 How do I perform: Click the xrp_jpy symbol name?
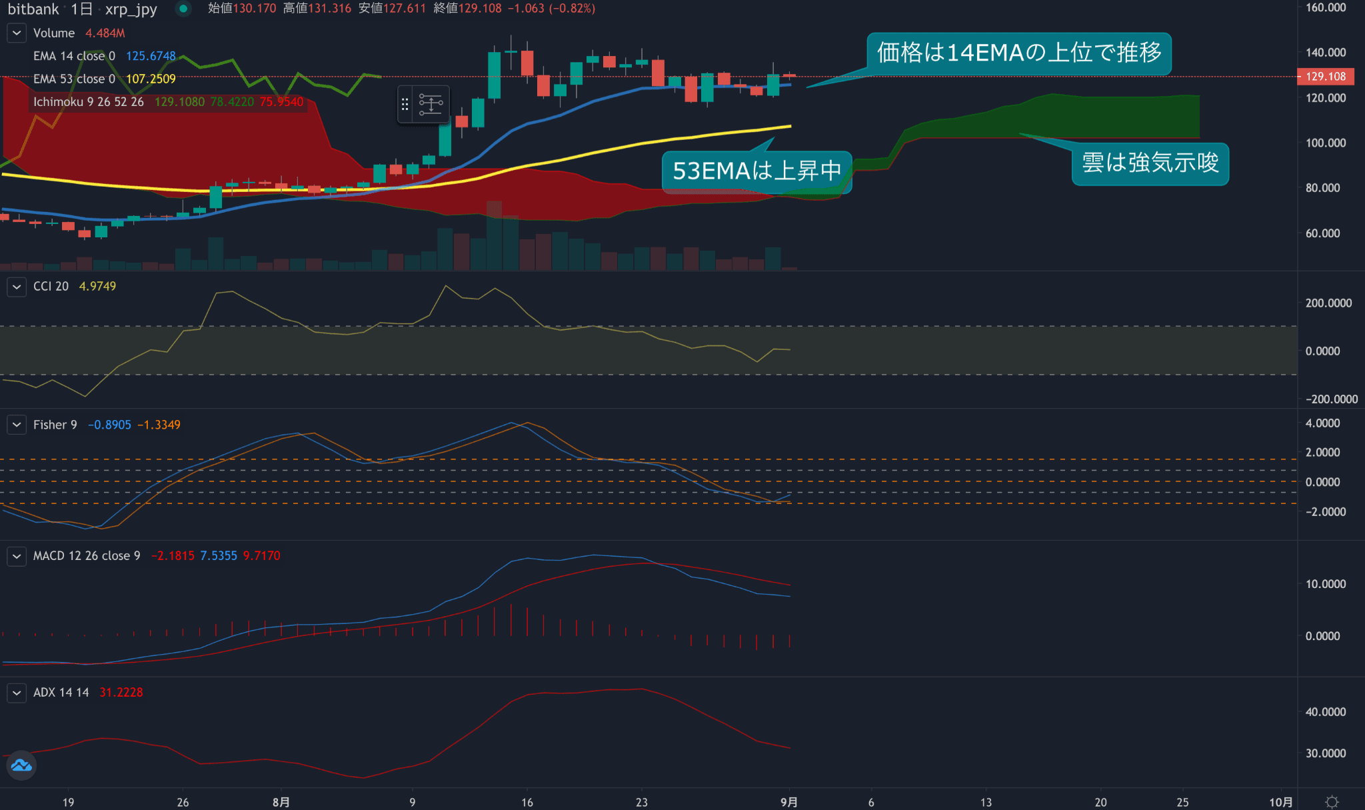point(131,9)
